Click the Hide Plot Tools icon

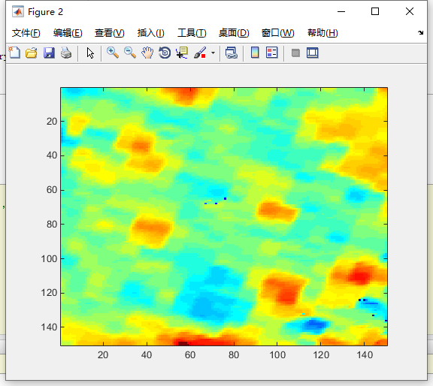(295, 53)
